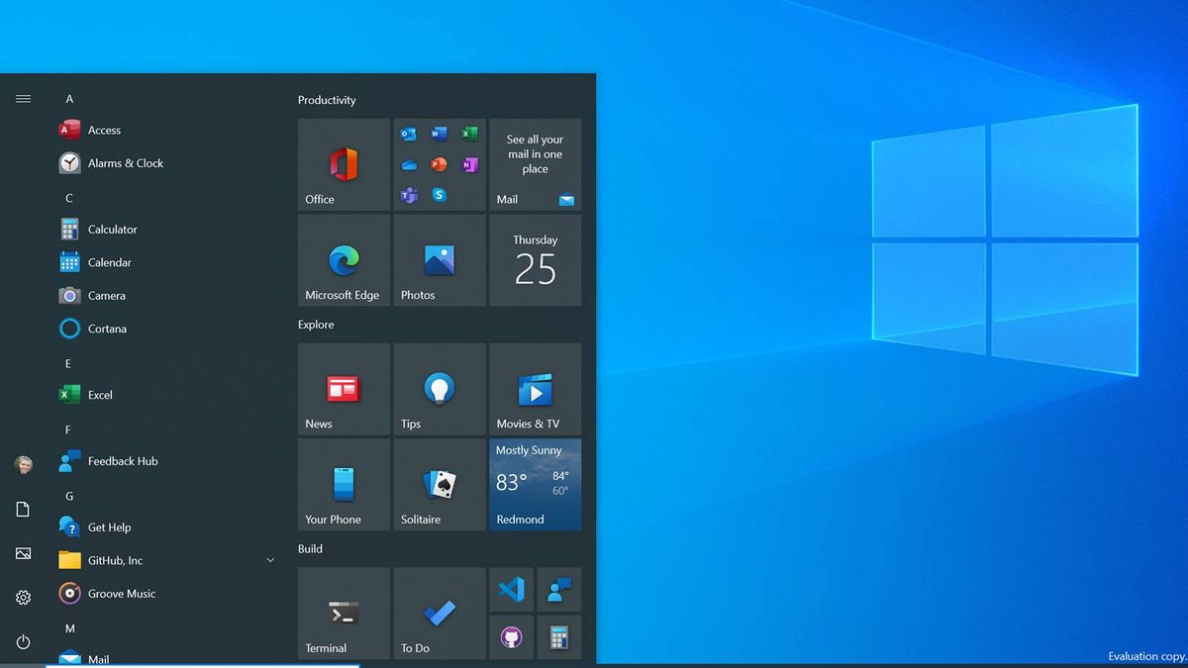Open the GitHub small tile

pyautogui.click(x=511, y=637)
